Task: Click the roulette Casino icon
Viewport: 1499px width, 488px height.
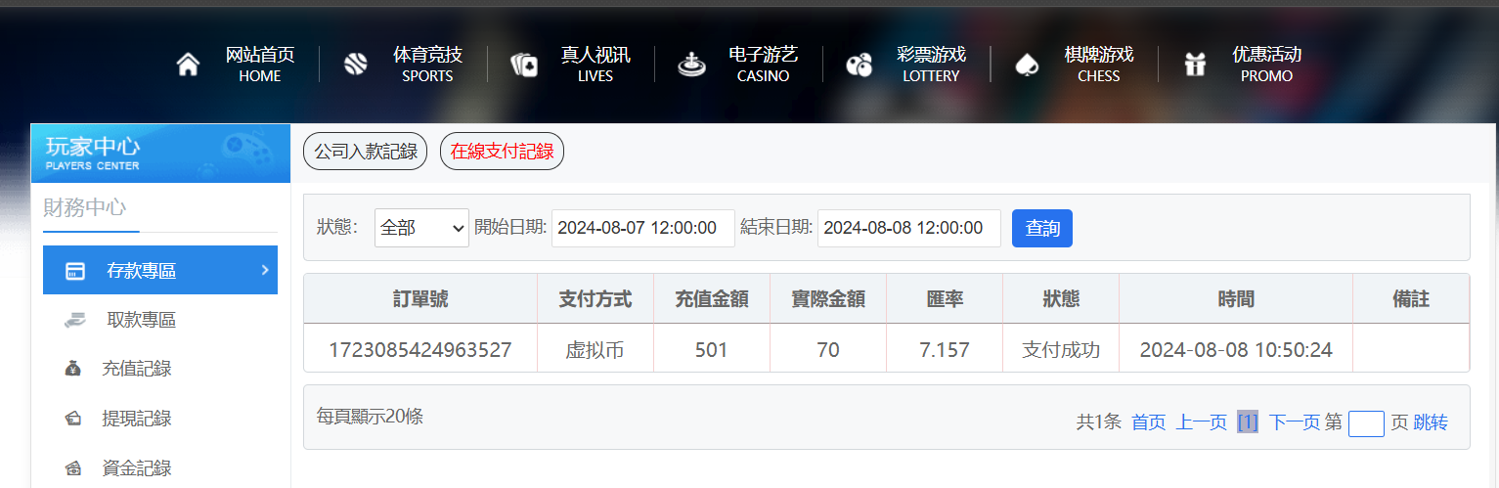Action: [x=691, y=65]
